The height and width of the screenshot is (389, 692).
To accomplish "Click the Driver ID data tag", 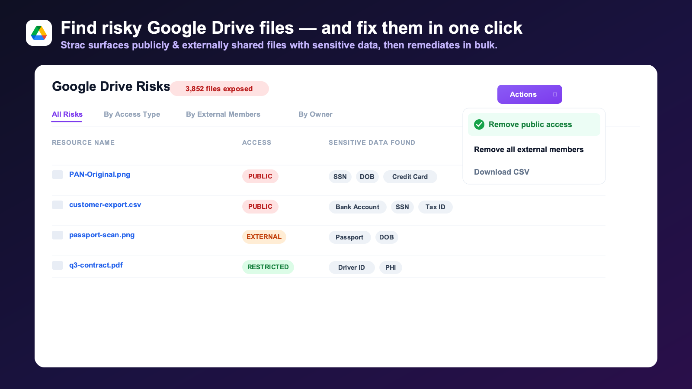I will pyautogui.click(x=352, y=268).
